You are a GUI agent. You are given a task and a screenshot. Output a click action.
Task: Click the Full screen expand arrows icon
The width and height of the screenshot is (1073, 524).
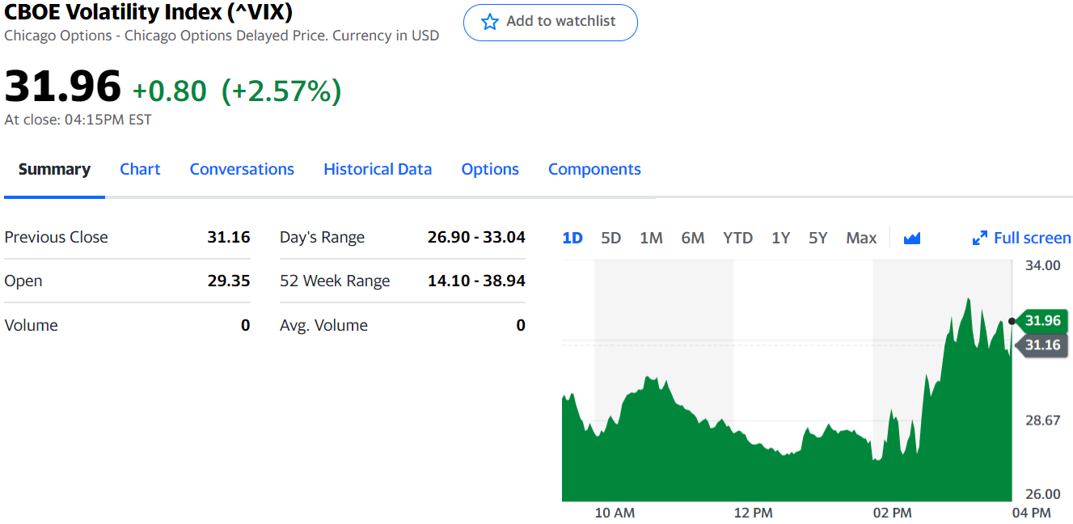coord(979,238)
